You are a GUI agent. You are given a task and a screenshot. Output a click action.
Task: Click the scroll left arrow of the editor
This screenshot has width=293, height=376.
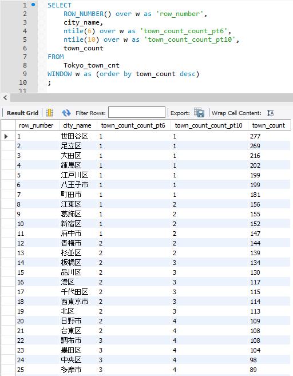coord(5,98)
